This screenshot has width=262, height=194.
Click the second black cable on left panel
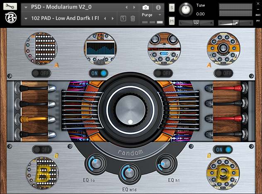coord(35,104)
